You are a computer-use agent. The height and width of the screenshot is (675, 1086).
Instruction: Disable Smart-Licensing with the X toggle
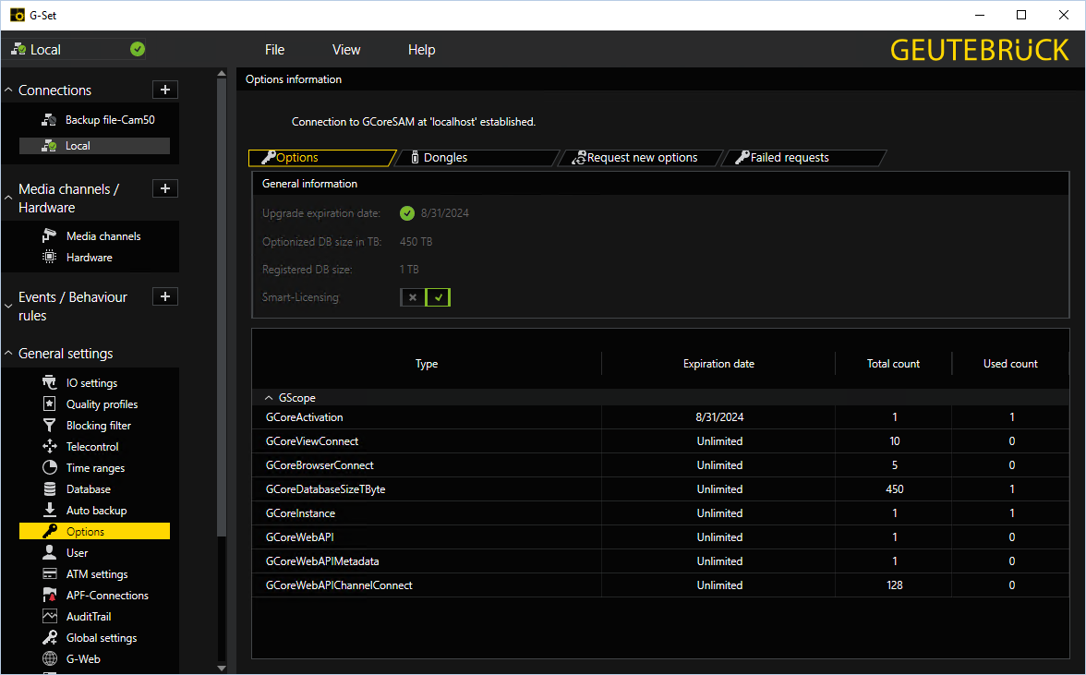coord(413,297)
